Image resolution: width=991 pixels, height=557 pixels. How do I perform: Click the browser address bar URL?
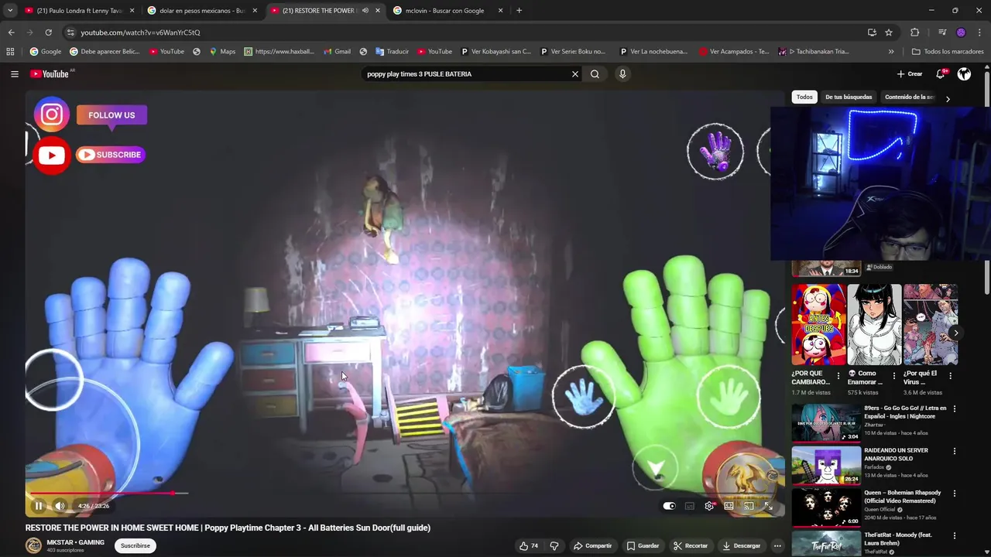140,32
